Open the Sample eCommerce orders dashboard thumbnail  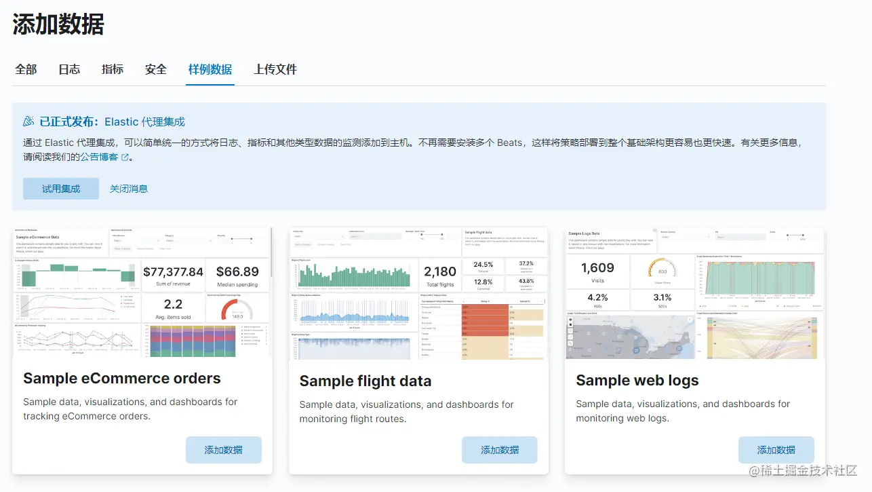(142, 292)
